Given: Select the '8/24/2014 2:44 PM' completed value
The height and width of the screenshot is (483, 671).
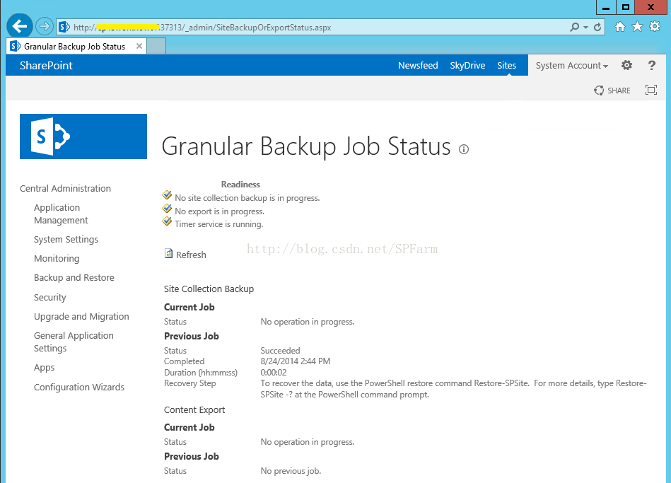Looking at the screenshot, I should (x=296, y=361).
